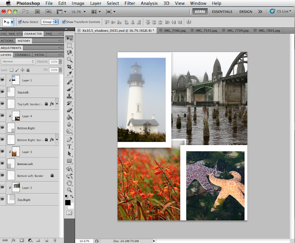Toggle Quick Mask mode icon
The image size is (295, 243).
point(69,213)
